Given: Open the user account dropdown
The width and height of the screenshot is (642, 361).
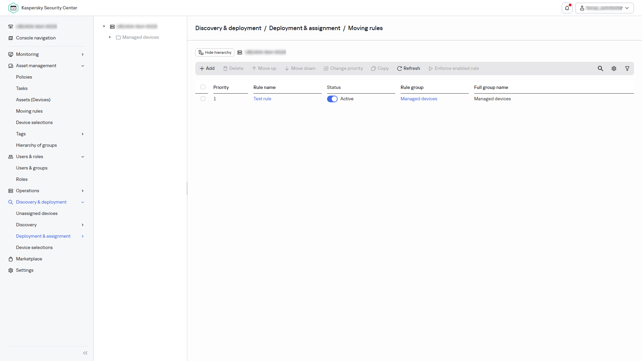Looking at the screenshot, I should tap(605, 8).
